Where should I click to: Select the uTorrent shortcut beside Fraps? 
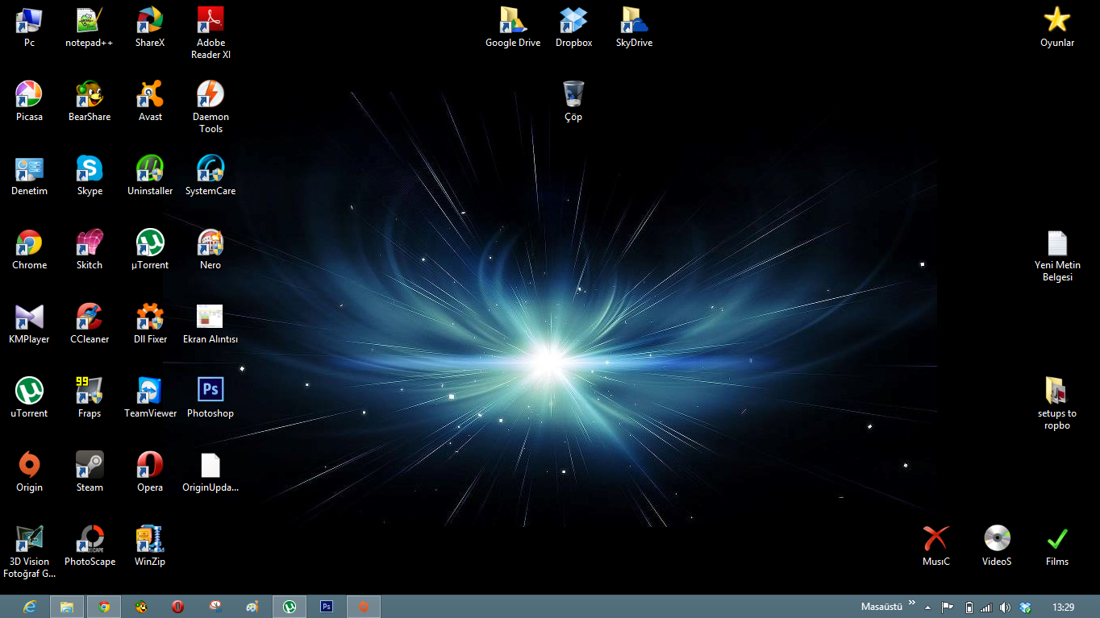(x=29, y=397)
